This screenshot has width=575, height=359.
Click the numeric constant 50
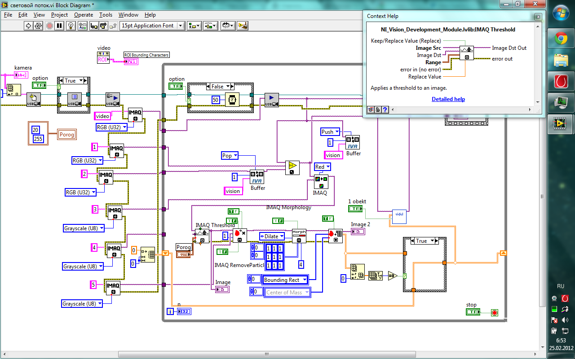(x=216, y=100)
